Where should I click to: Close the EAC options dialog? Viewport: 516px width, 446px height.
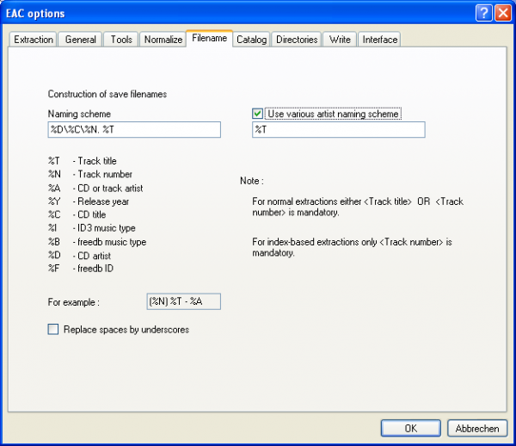coord(502,13)
